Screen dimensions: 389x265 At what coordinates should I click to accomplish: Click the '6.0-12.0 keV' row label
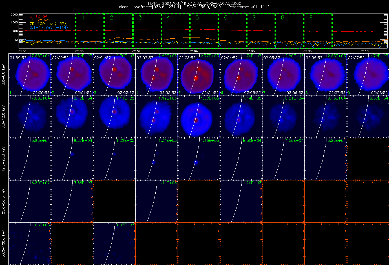click(3, 117)
